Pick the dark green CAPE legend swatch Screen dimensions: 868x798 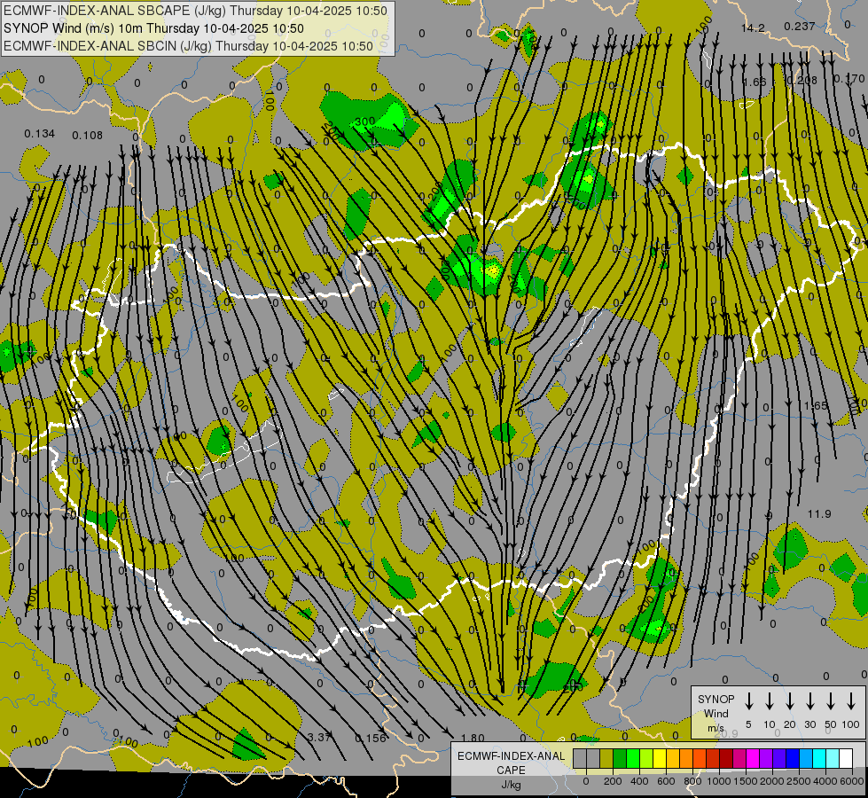620,758
